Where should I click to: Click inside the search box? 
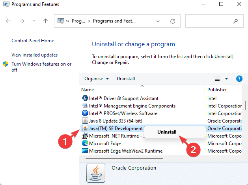(x=214, y=21)
